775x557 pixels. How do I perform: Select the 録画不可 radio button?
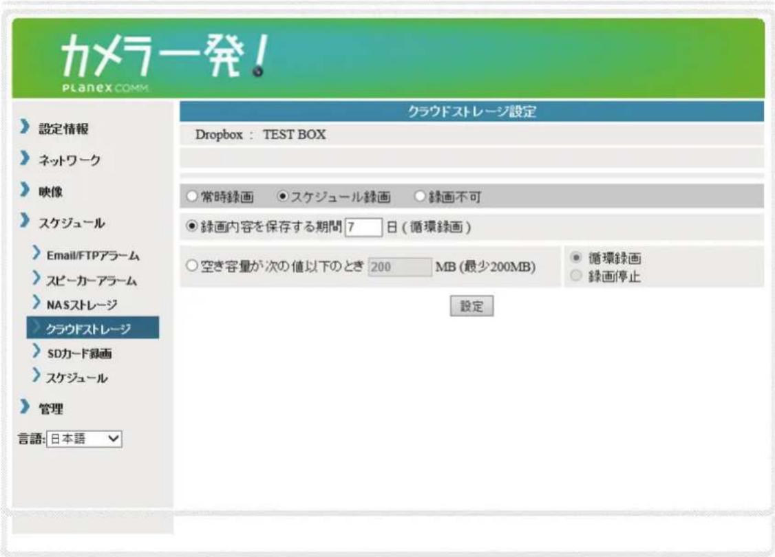(x=420, y=196)
